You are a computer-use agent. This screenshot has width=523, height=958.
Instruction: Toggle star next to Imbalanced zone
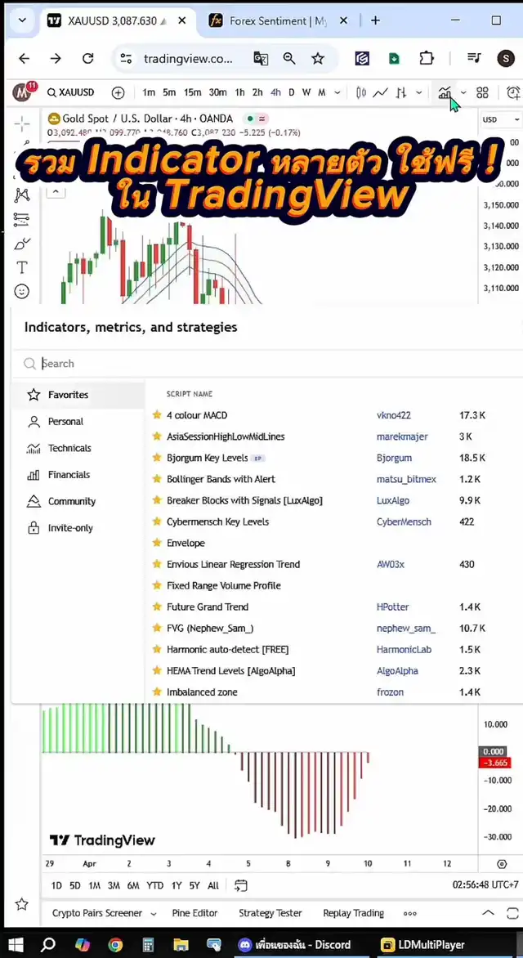[x=157, y=692]
